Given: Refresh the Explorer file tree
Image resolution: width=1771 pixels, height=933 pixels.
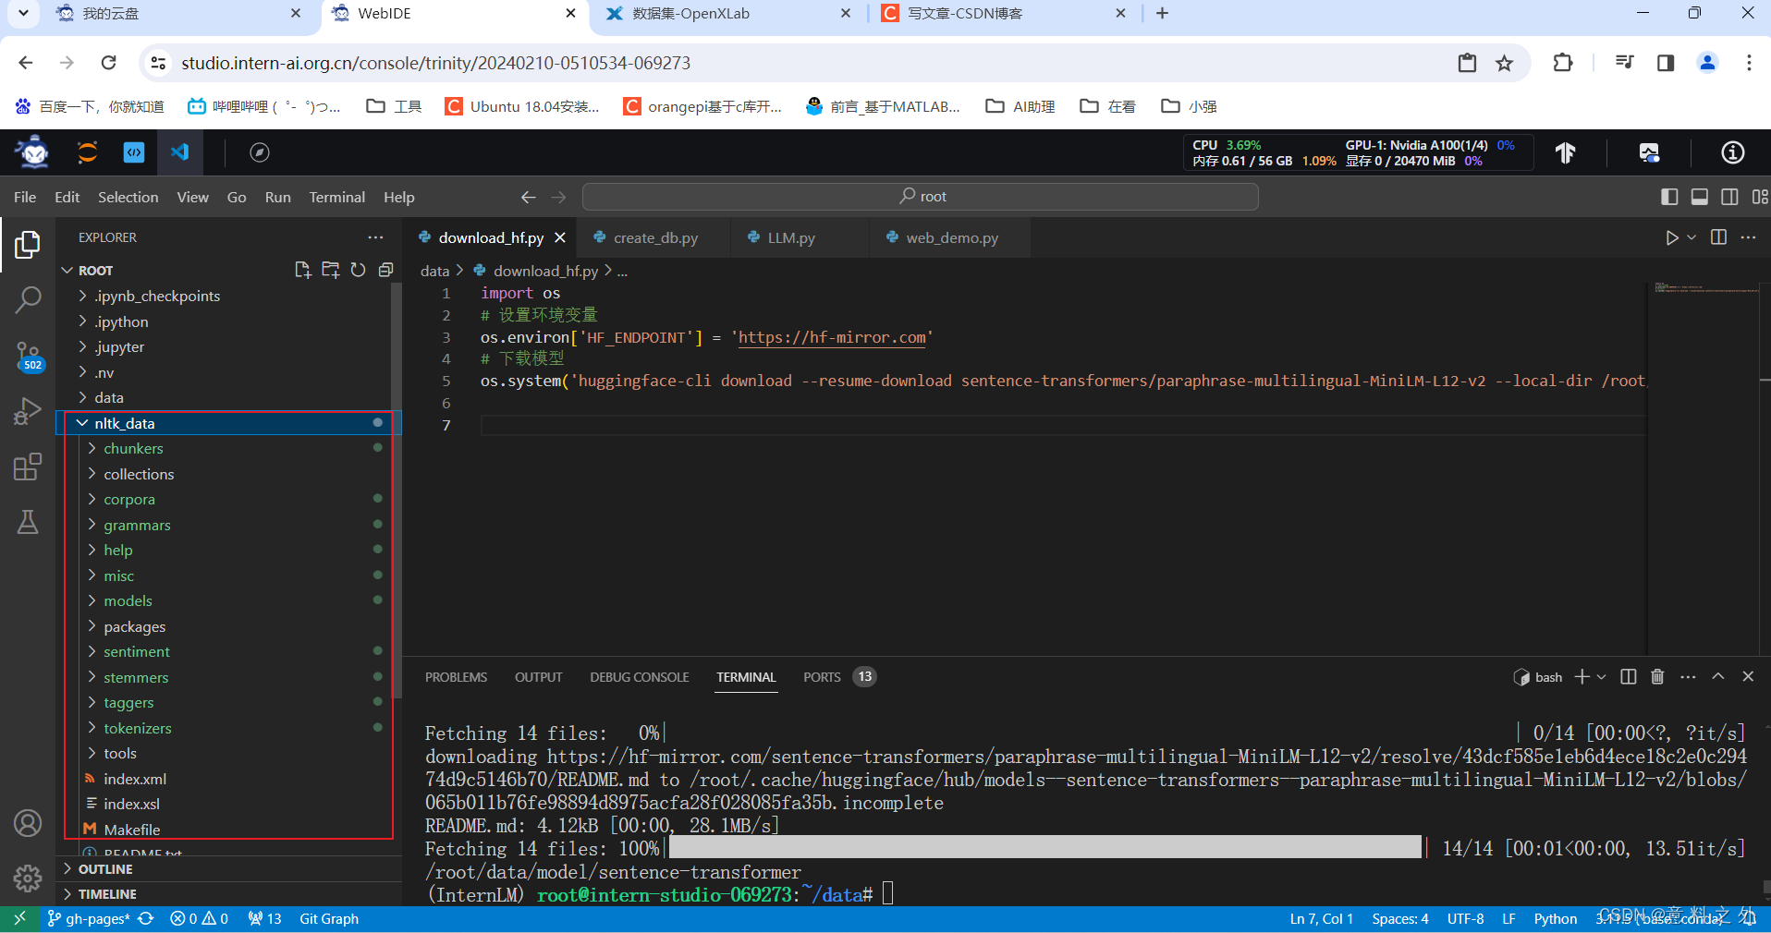Looking at the screenshot, I should tap(358, 270).
